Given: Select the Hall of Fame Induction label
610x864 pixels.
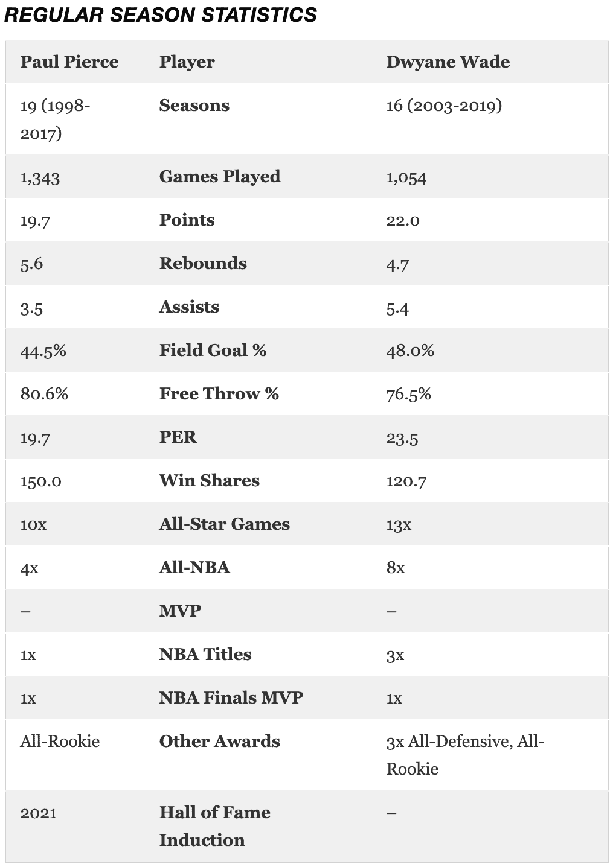Looking at the screenshot, I should pyautogui.click(x=214, y=826).
